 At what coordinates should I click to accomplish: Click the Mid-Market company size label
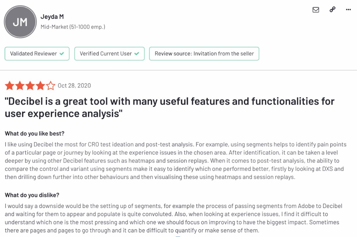pos(73,27)
